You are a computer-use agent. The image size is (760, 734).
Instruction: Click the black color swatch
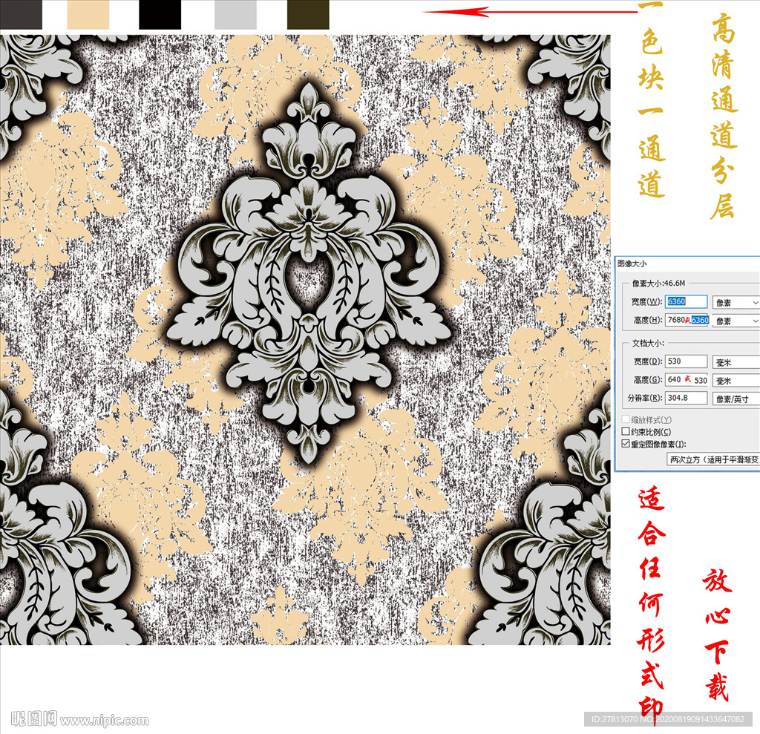click(160, 15)
